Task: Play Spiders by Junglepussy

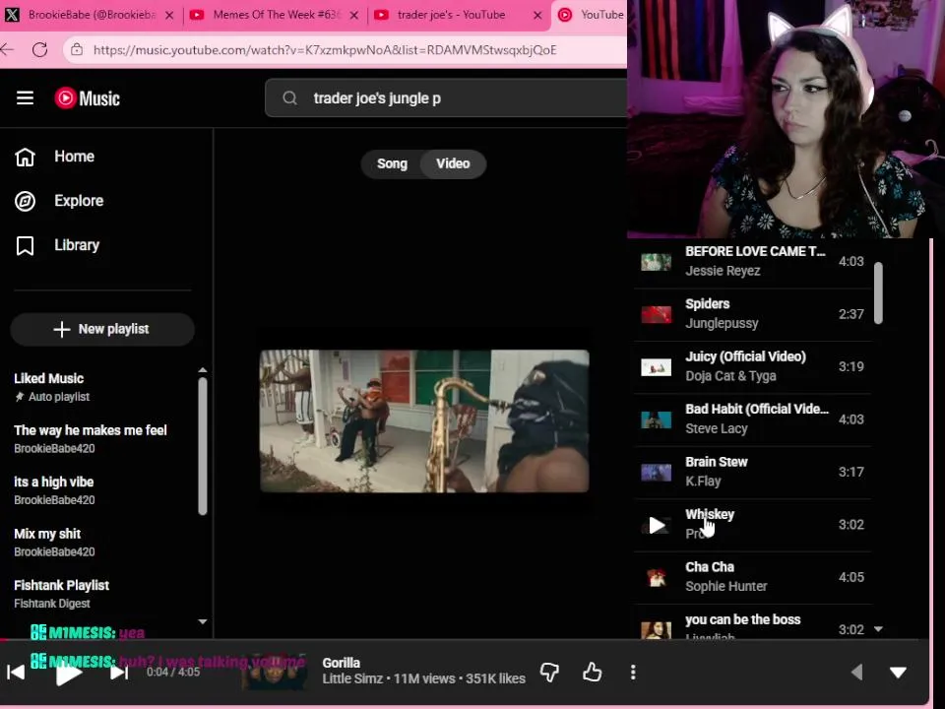Action: pyautogui.click(x=753, y=313)
